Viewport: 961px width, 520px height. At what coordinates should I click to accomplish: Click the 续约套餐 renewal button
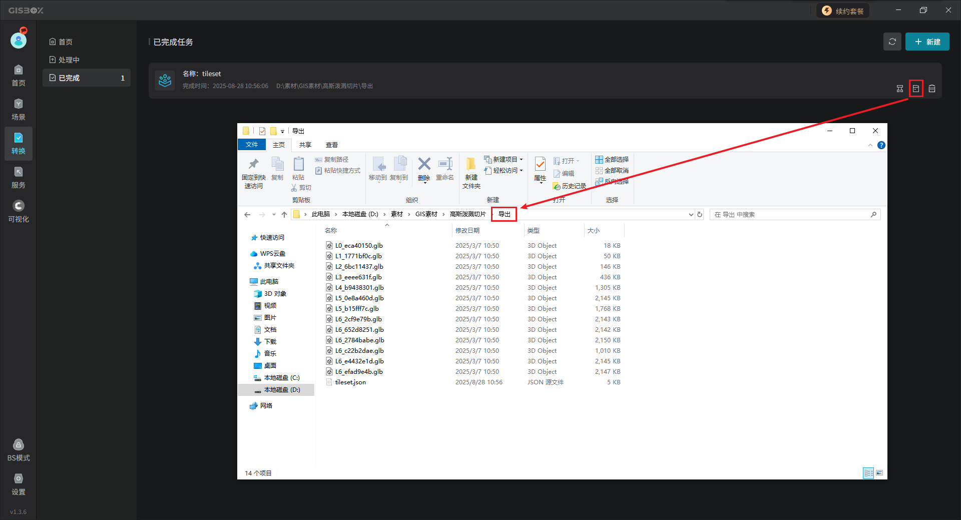(843, 11)
